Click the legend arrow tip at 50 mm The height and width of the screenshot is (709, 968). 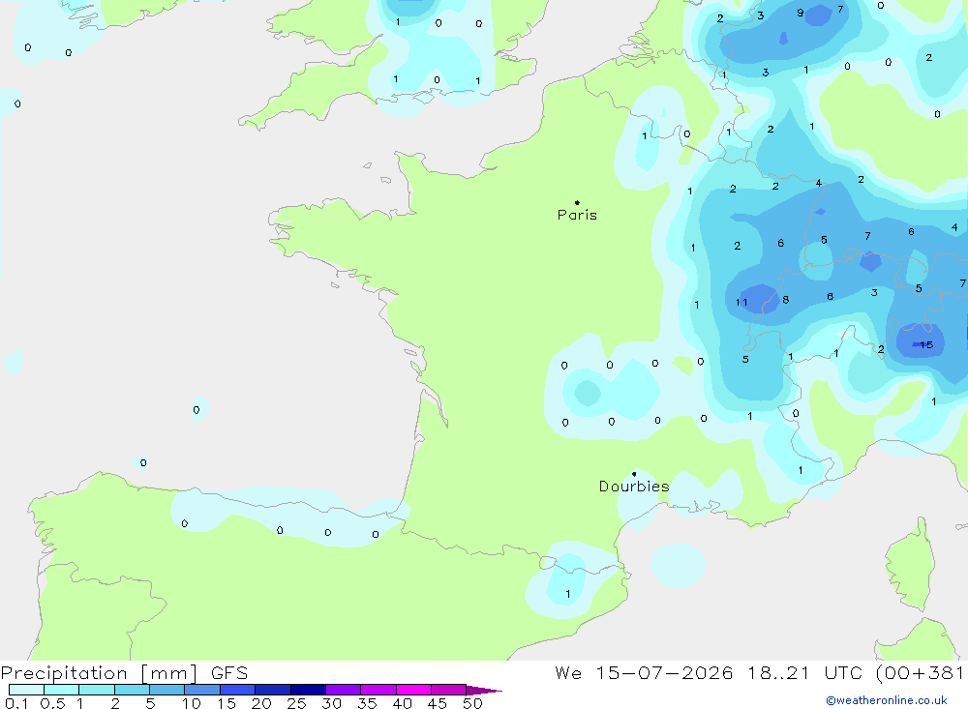point(485,691)
